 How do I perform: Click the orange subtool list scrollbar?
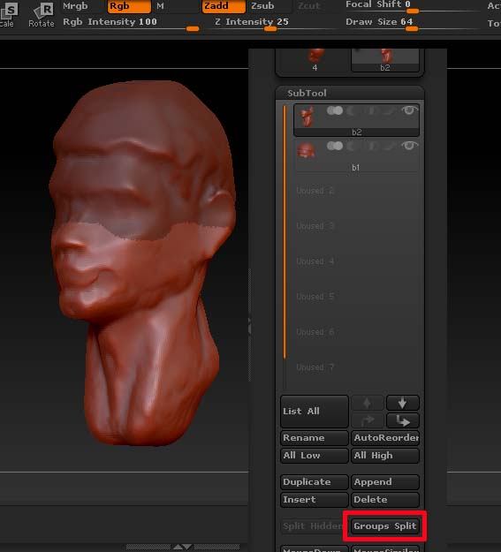click(285, 232)
